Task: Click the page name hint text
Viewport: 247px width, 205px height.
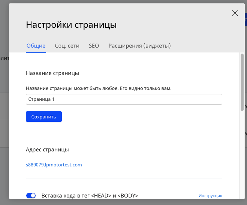Action: tap(99, 88)
